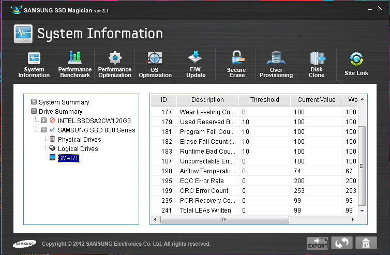Expand the System Summary tree node
390x255 pixels.
pos(34,102)
